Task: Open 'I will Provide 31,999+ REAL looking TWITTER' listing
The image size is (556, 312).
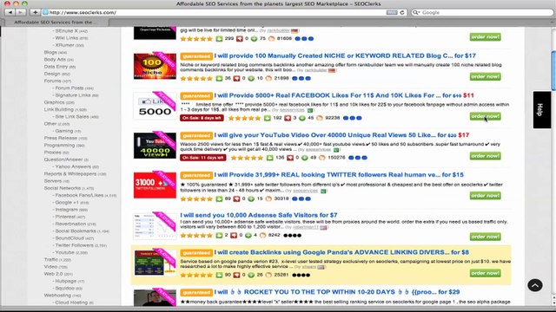Action: click(339, 175)
